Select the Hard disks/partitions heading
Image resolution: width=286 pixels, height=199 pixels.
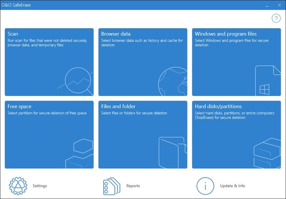(218, 107)
